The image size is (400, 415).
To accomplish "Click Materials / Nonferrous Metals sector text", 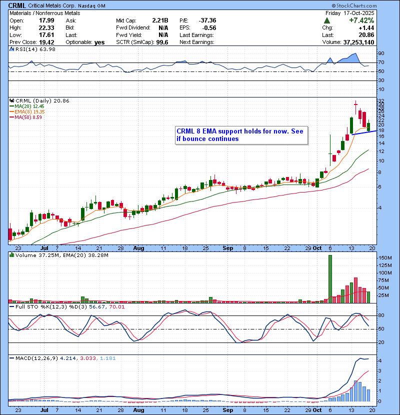I will (x=44, y=13).
